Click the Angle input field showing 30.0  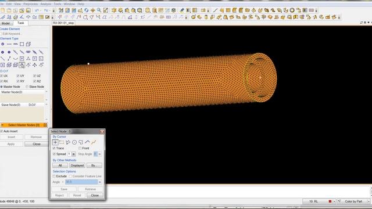tap(81, 182)
